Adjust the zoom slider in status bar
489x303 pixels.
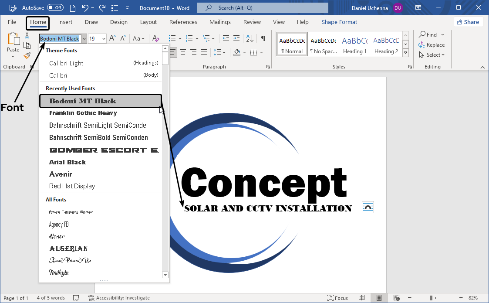point(431,298)
